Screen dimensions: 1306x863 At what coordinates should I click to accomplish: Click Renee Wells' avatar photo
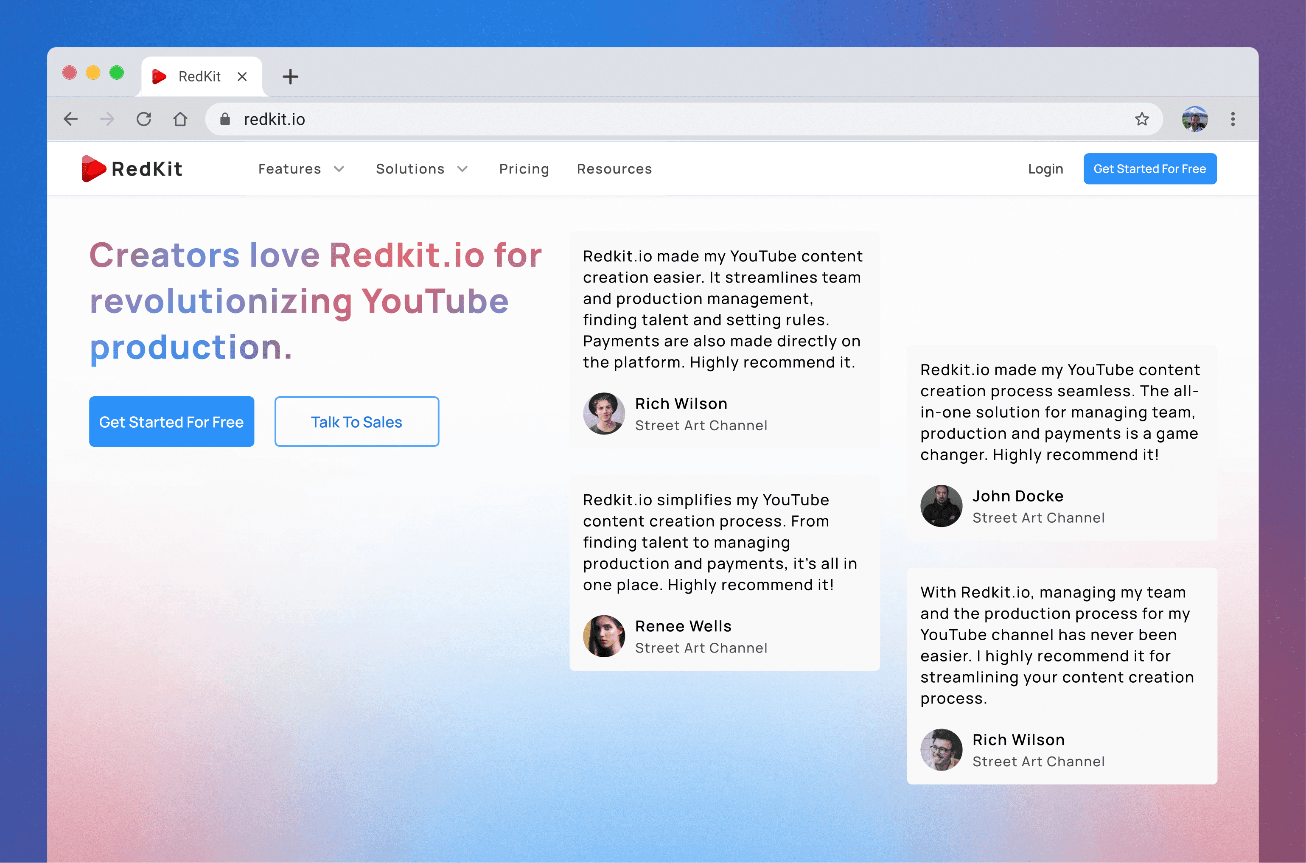pyautogui.click(x=604, y=636)
